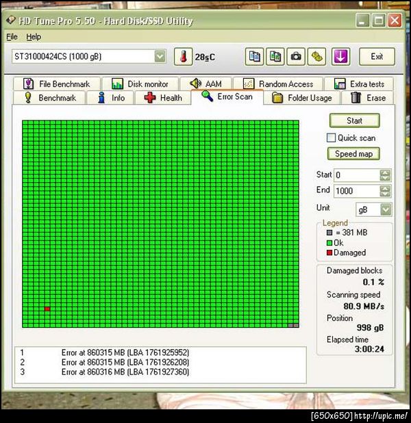Click the Start value spinner arrows
Viewport: 411px width, 423px height.
click(x=385, y=175)
